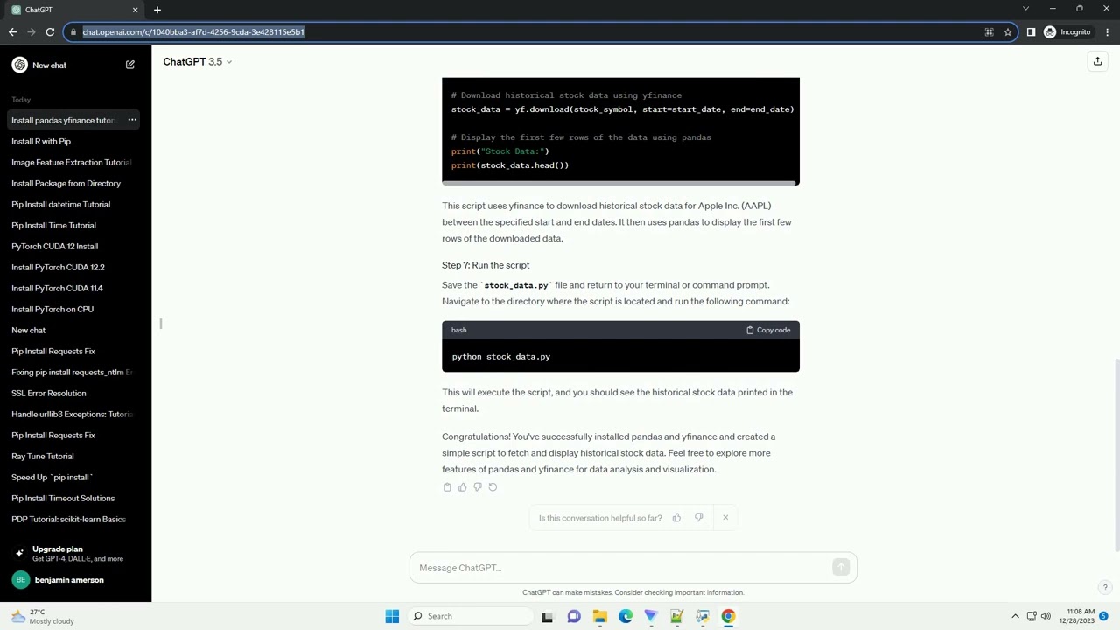1120x630 pixels.
Task: Open the benjamin amerson account menu
Action: click(70, 580)
